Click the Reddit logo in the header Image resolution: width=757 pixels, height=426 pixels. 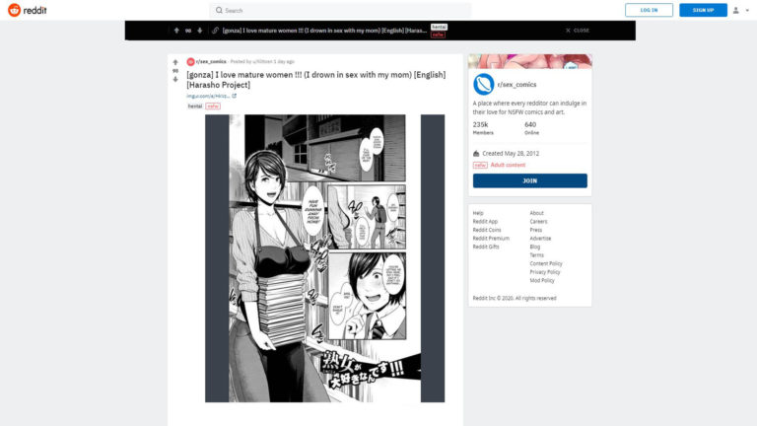pyautogui.click(x=27, y=10)
